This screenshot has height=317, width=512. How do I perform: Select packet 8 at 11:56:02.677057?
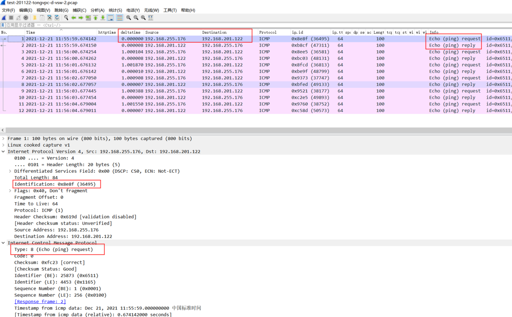point(256,84)
